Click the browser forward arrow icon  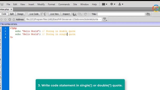5,19
